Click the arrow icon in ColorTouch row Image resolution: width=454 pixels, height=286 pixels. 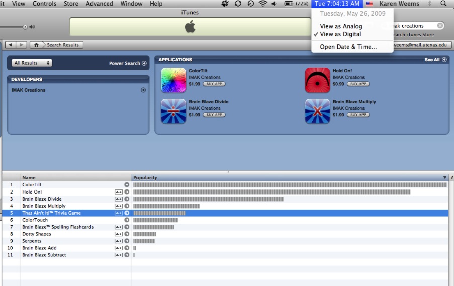click(x=127, y=220)
